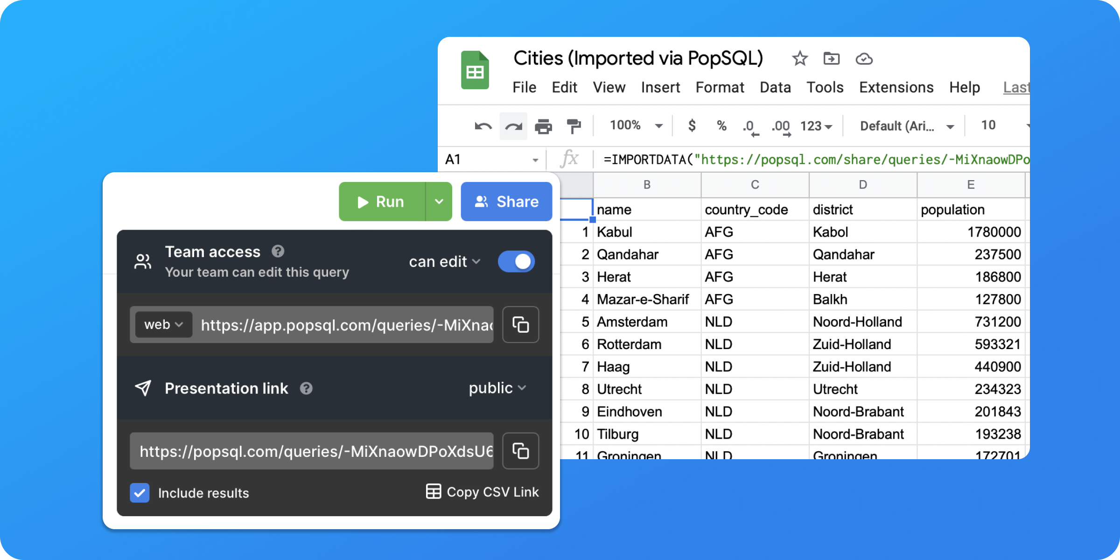Copy the presentation link URL
This screenshot has height=560, width=1120.
(x=521, y=451)
